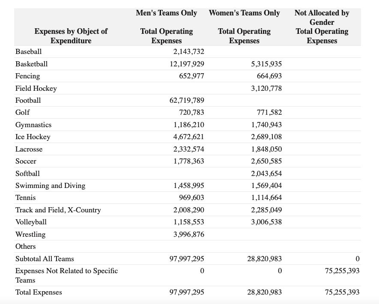The height and width of the screenshot is (304, 379).
Task: Select the Not Allocated by Gender header
Action: (322, 18)
